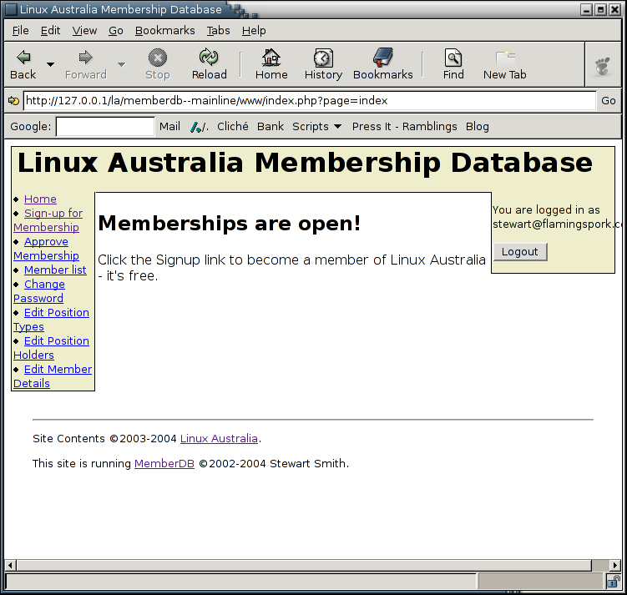This screenshot has height=595, width=627.
Task: Click the horizontal scrollbar right arrow
Action: tap(615, 565)
